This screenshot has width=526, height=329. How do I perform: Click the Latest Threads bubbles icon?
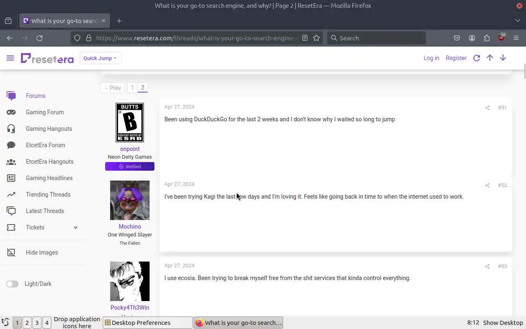(11, 211)
